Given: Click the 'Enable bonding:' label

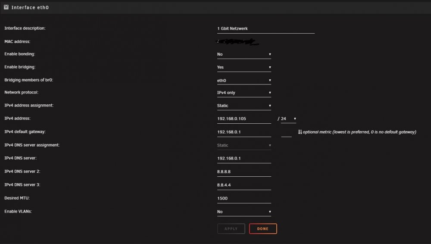Looking at the screenshot, I should click(19, 54).
